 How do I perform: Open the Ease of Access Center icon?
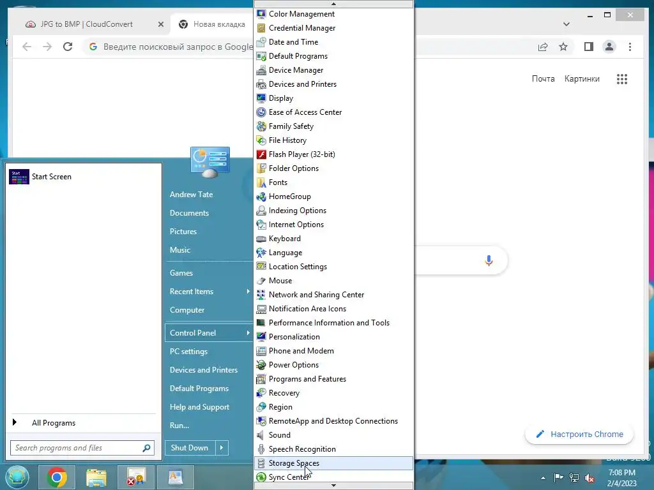click(261, 112)
